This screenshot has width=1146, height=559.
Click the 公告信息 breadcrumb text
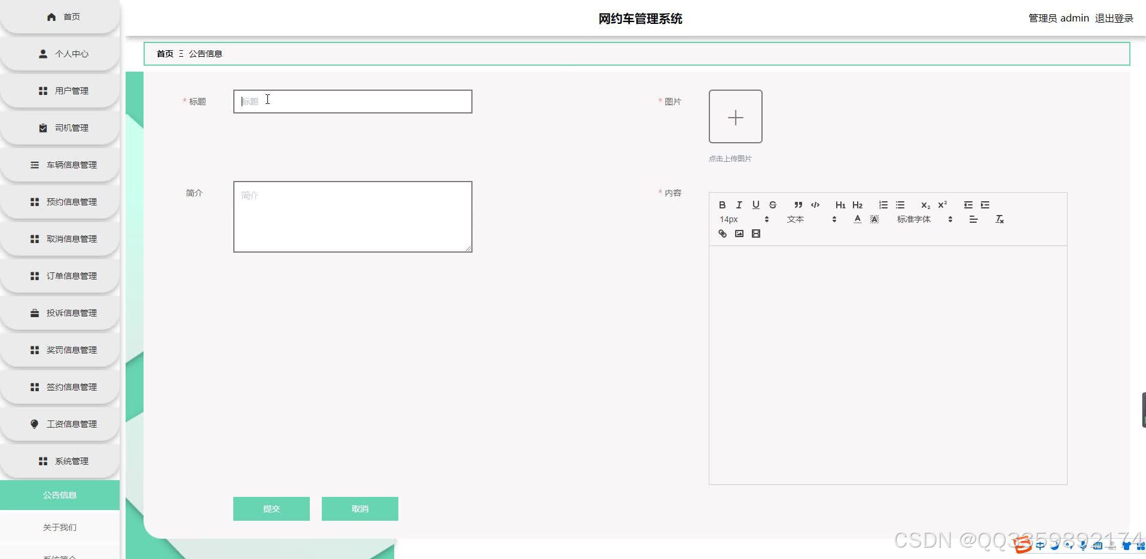click(x=205, y=54)
